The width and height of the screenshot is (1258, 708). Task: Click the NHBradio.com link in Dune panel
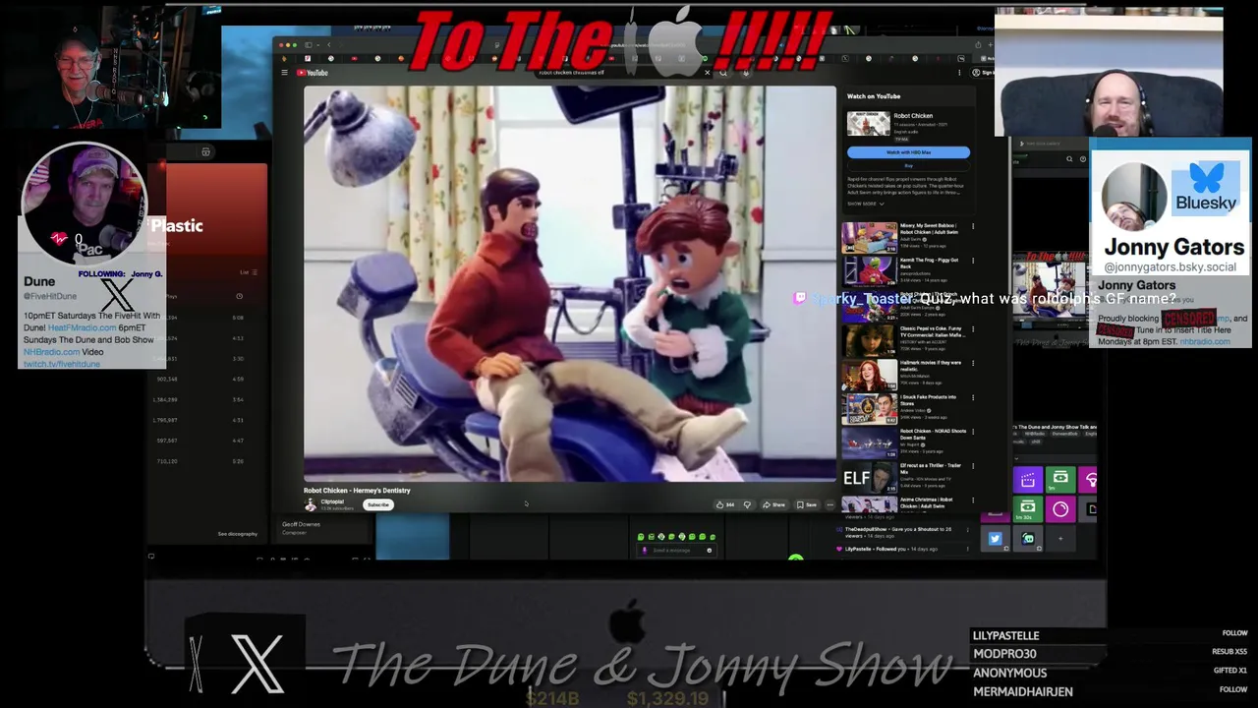click(x=52, y=352)
